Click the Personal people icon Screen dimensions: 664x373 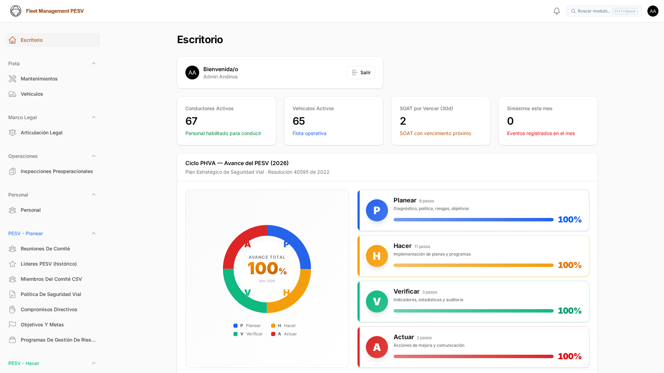coord(12,210)
